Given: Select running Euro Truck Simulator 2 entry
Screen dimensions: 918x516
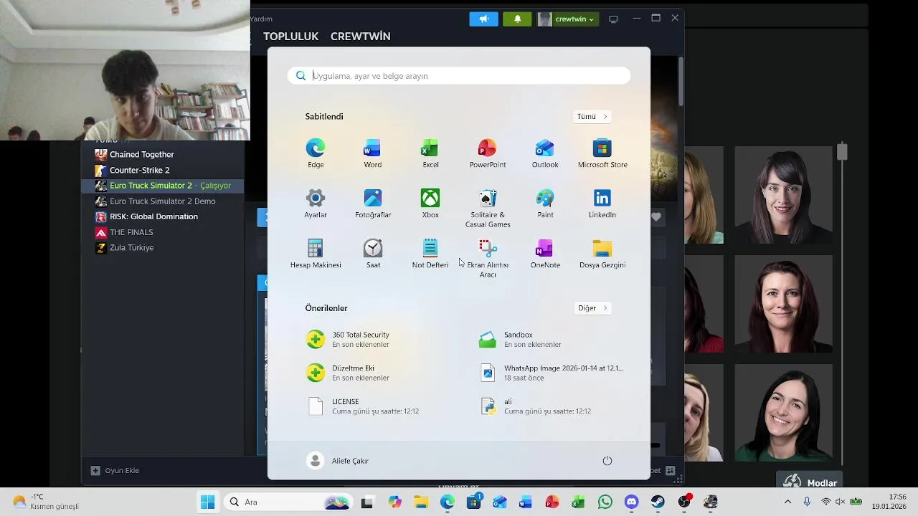Looking at the screenshot, I should pyautogui.click(x=161, y=186).
